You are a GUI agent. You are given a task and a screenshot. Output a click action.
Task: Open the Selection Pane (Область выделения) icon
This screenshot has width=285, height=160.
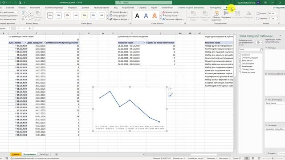pyautogui.click(x=216, y=13)
